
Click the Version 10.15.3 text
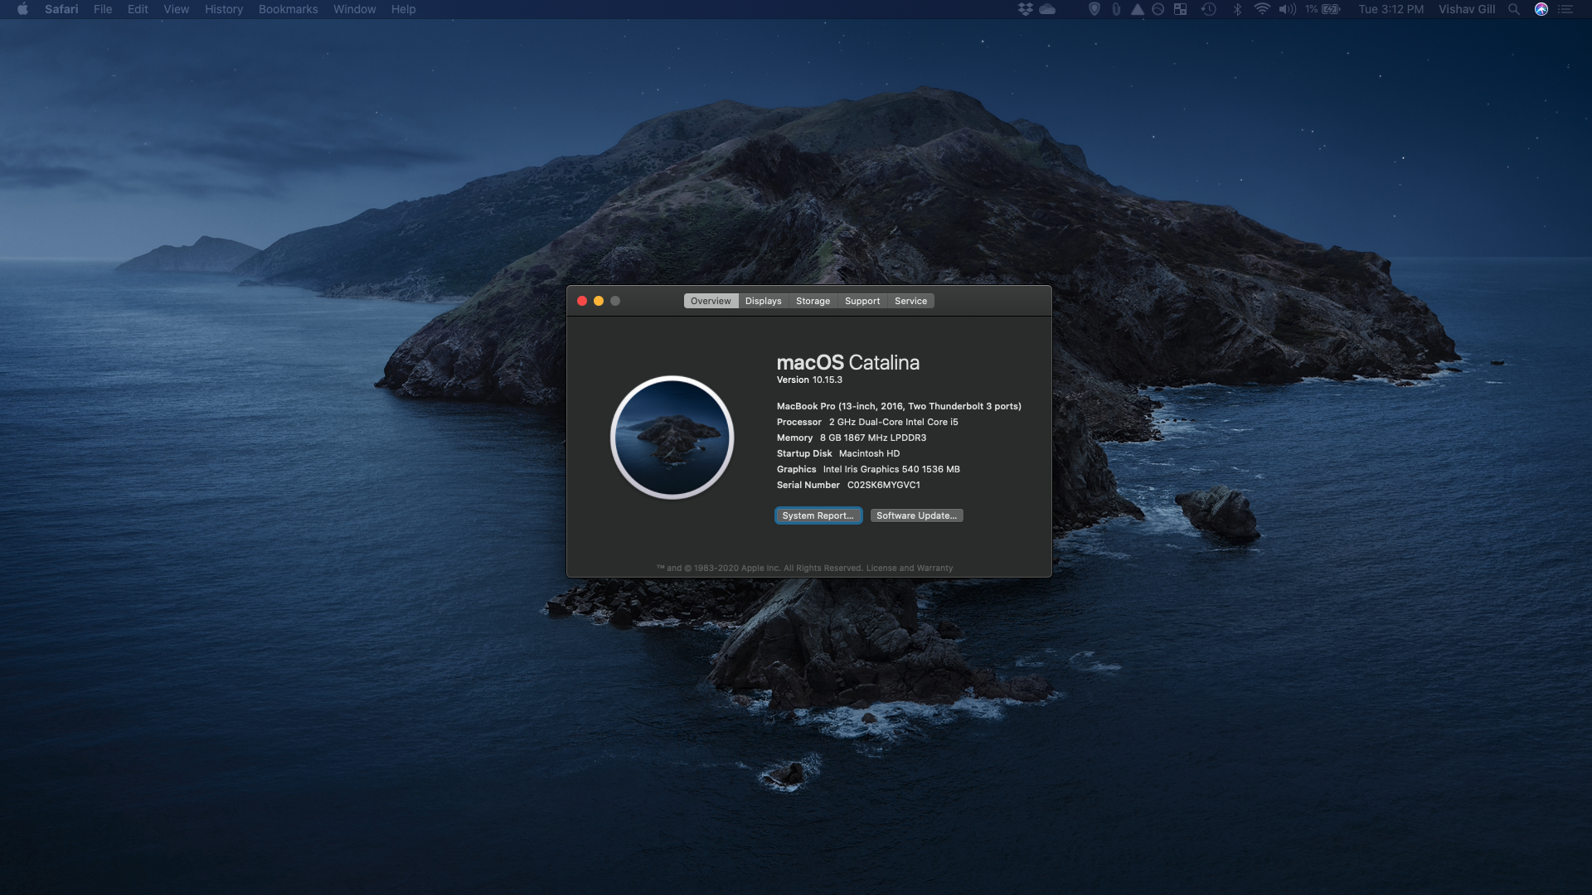point(809,380)
